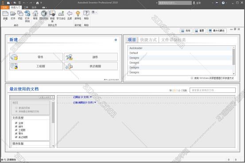Expand the pinned files (已固定) dropdown arrow
The width and height of the screenshot is (245, 163).
[x=91, y=97]
